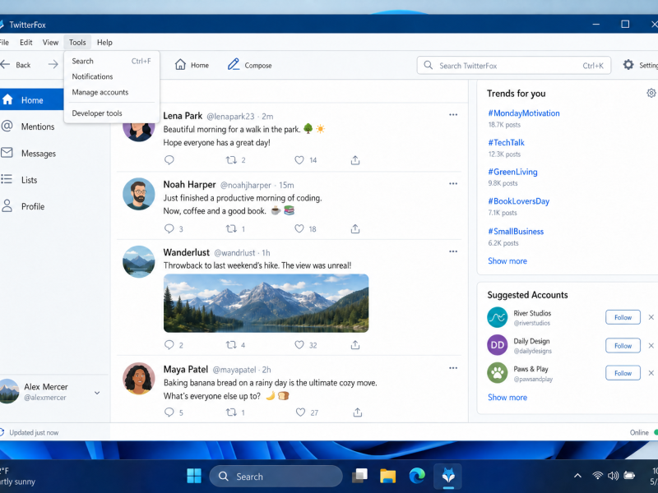
Task: Open File Explorer from the taskbar
Action: (387, 477)
